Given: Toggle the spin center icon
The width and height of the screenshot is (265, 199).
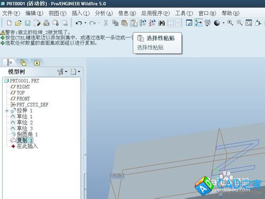Looking at the screenshot, I should 198,23.
